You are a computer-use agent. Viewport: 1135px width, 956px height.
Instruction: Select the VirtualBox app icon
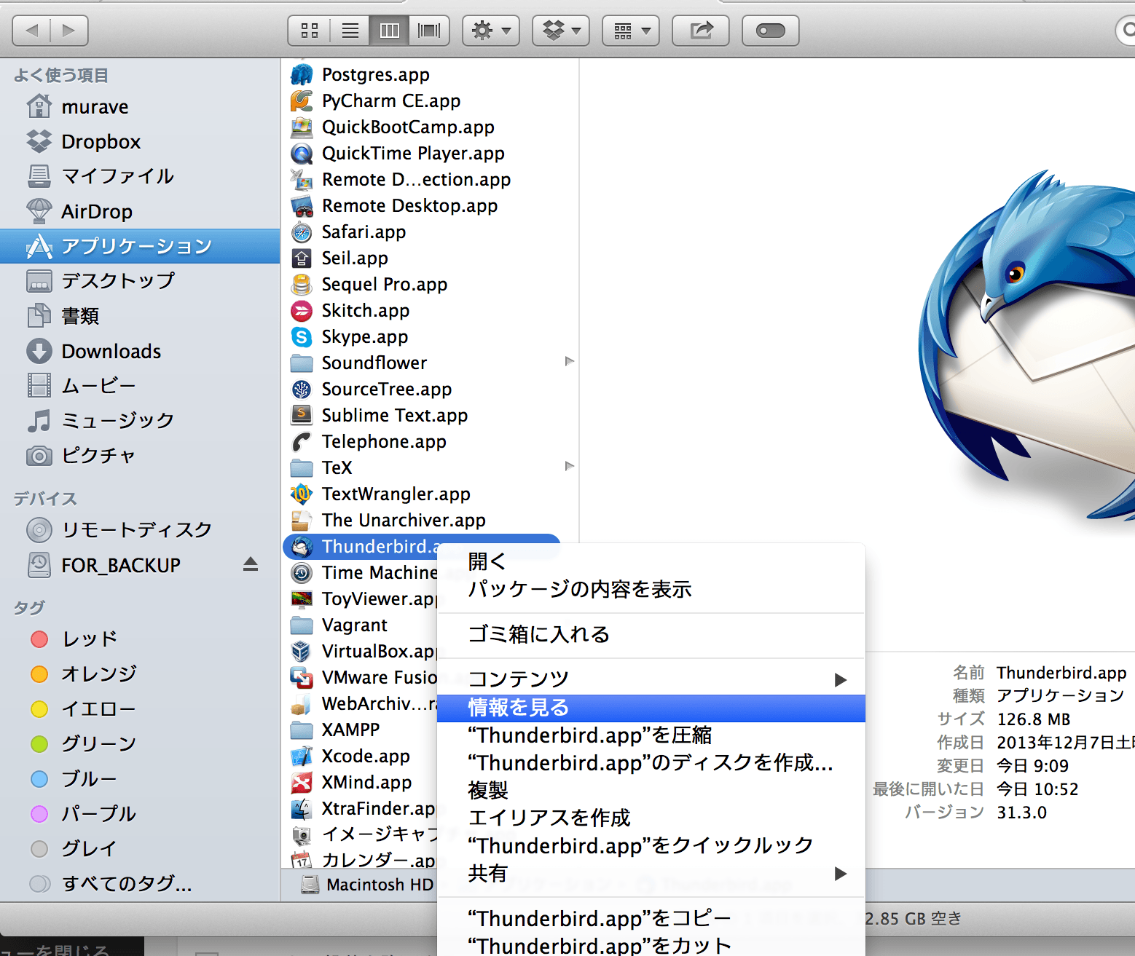coord(302,651)
